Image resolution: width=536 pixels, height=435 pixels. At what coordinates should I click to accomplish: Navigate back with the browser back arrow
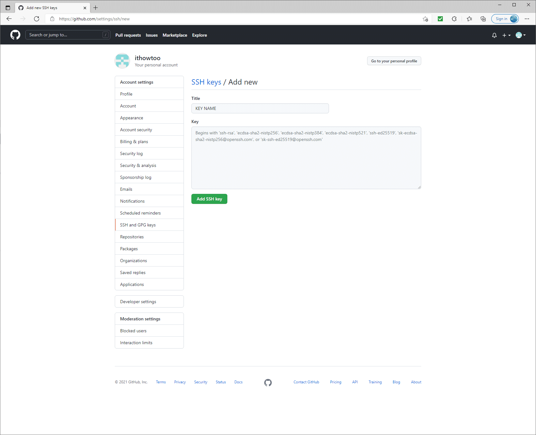pos(9,19)
